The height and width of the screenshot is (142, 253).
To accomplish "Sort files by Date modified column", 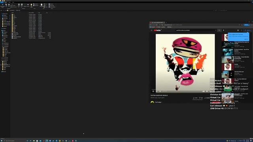I will [31, 13].
